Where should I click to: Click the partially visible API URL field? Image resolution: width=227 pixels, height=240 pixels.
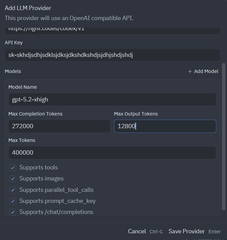112,29
